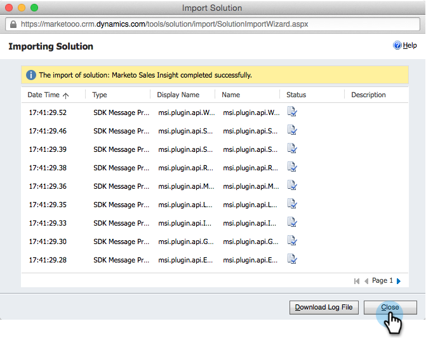The width and height of the screenshot is (426, 340).
Task: Click the lock icon in address bar
Action: pyautogui.click(x=13, y=24)
